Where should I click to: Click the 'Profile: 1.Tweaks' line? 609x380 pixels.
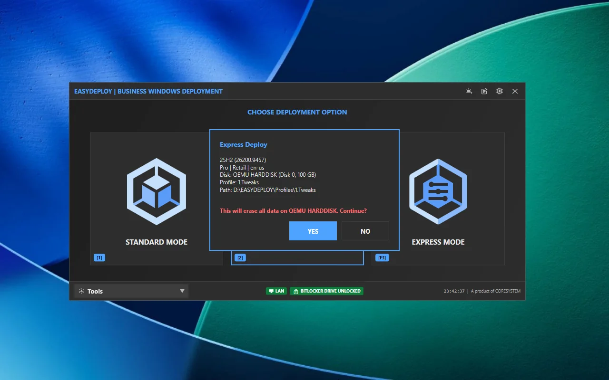point(239,182)
